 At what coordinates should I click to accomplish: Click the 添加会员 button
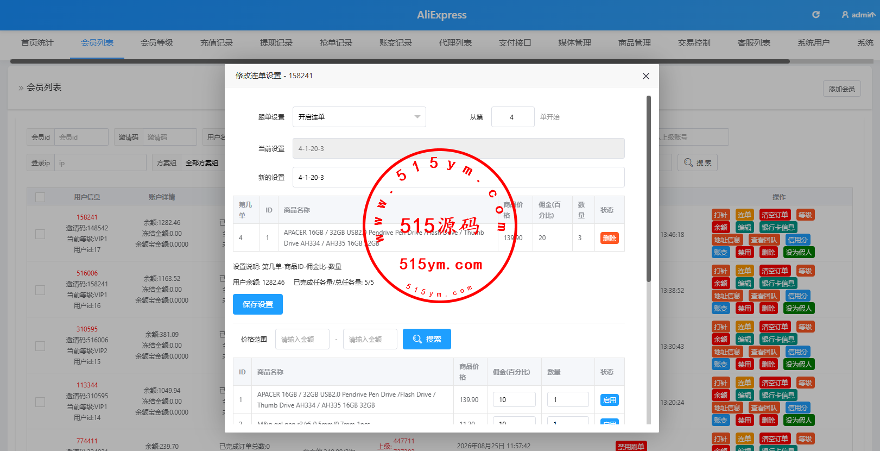tap(842, 89)
